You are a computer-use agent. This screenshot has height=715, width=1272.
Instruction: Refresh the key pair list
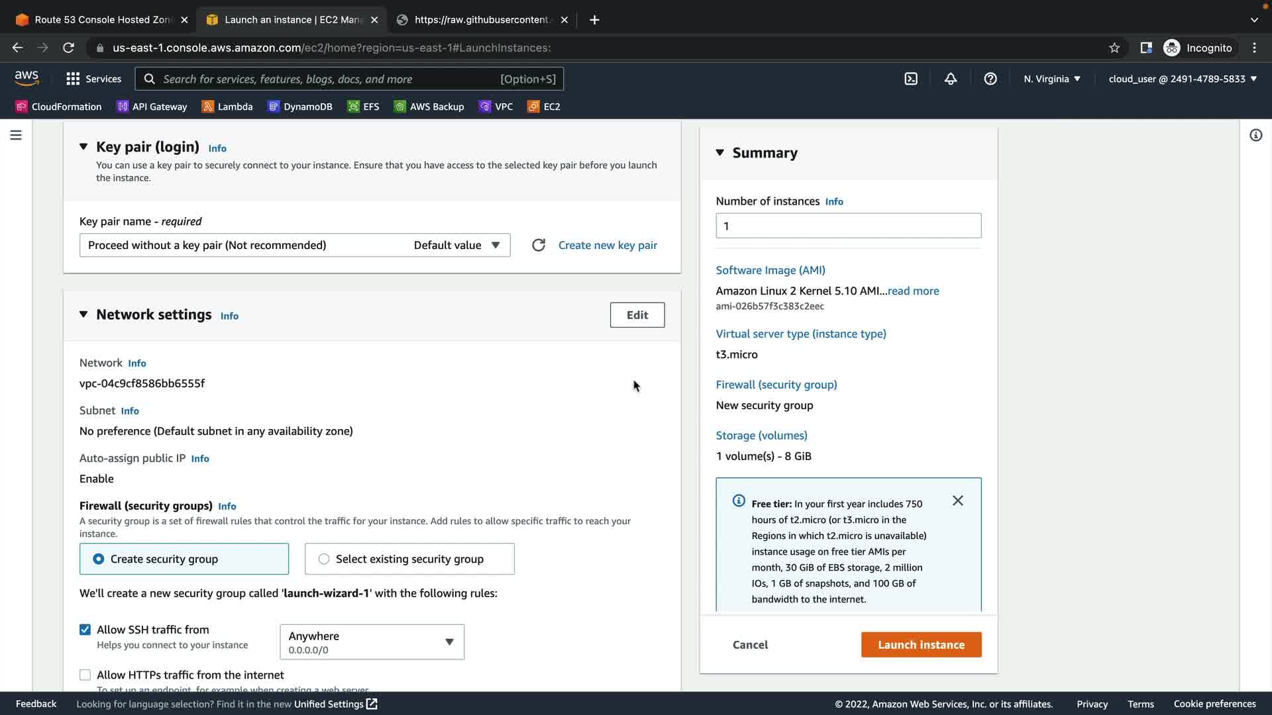tap(539, 245)
